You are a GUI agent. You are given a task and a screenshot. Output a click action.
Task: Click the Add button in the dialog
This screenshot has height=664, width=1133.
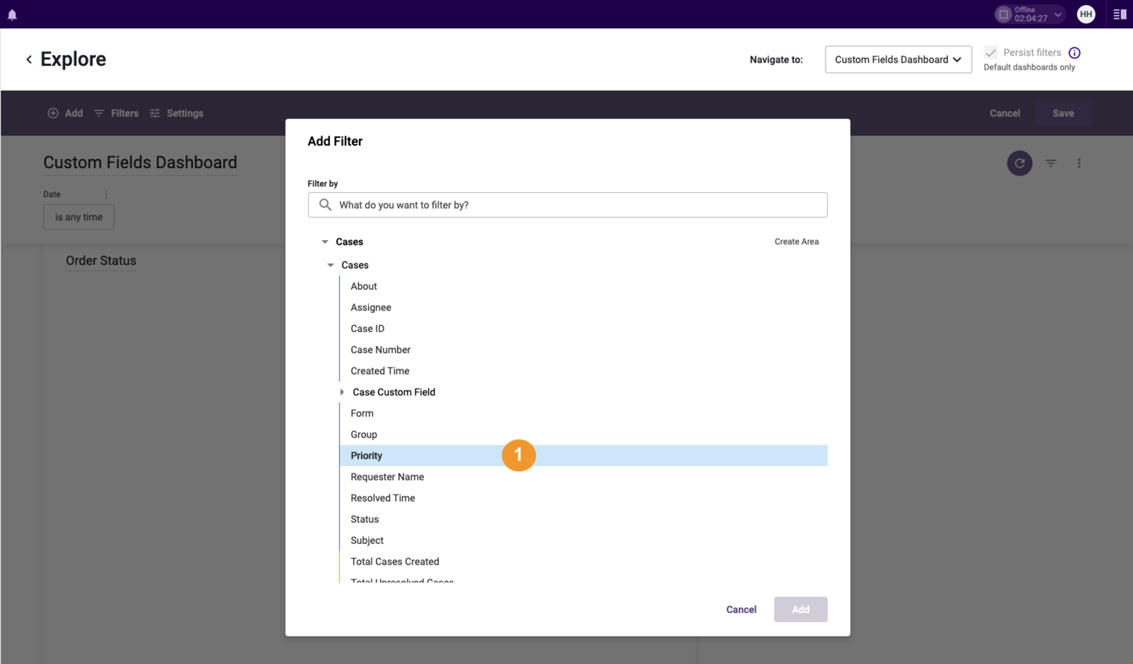click(800, 610)
